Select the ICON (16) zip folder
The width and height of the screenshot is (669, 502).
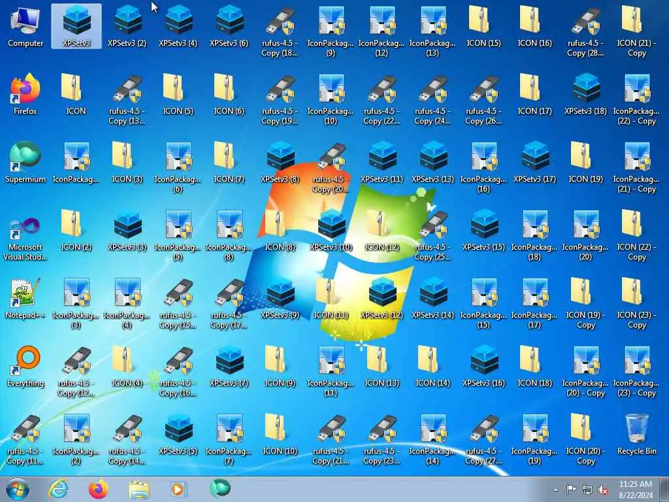[x=534, y=26]
